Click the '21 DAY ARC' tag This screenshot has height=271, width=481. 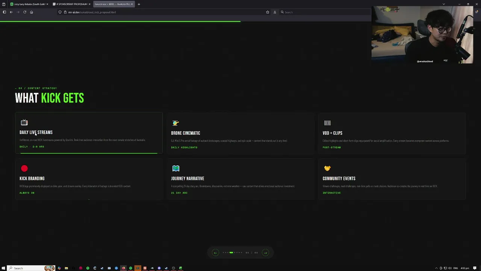coord(179,193)
